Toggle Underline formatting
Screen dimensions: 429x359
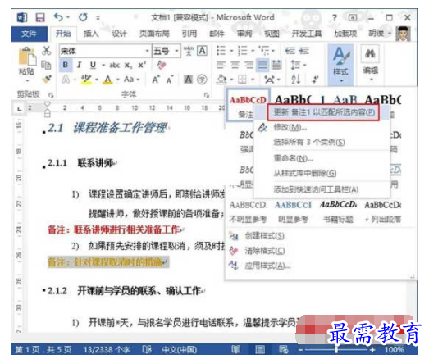click(x=93, y=65)
